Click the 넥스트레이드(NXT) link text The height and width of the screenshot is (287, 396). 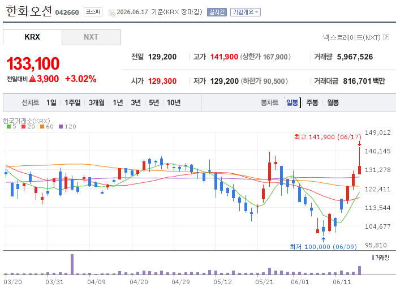[x=351, y=37]
